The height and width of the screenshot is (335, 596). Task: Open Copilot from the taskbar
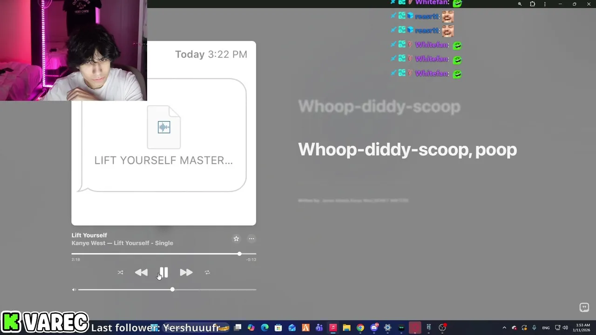tap(251, 328)
